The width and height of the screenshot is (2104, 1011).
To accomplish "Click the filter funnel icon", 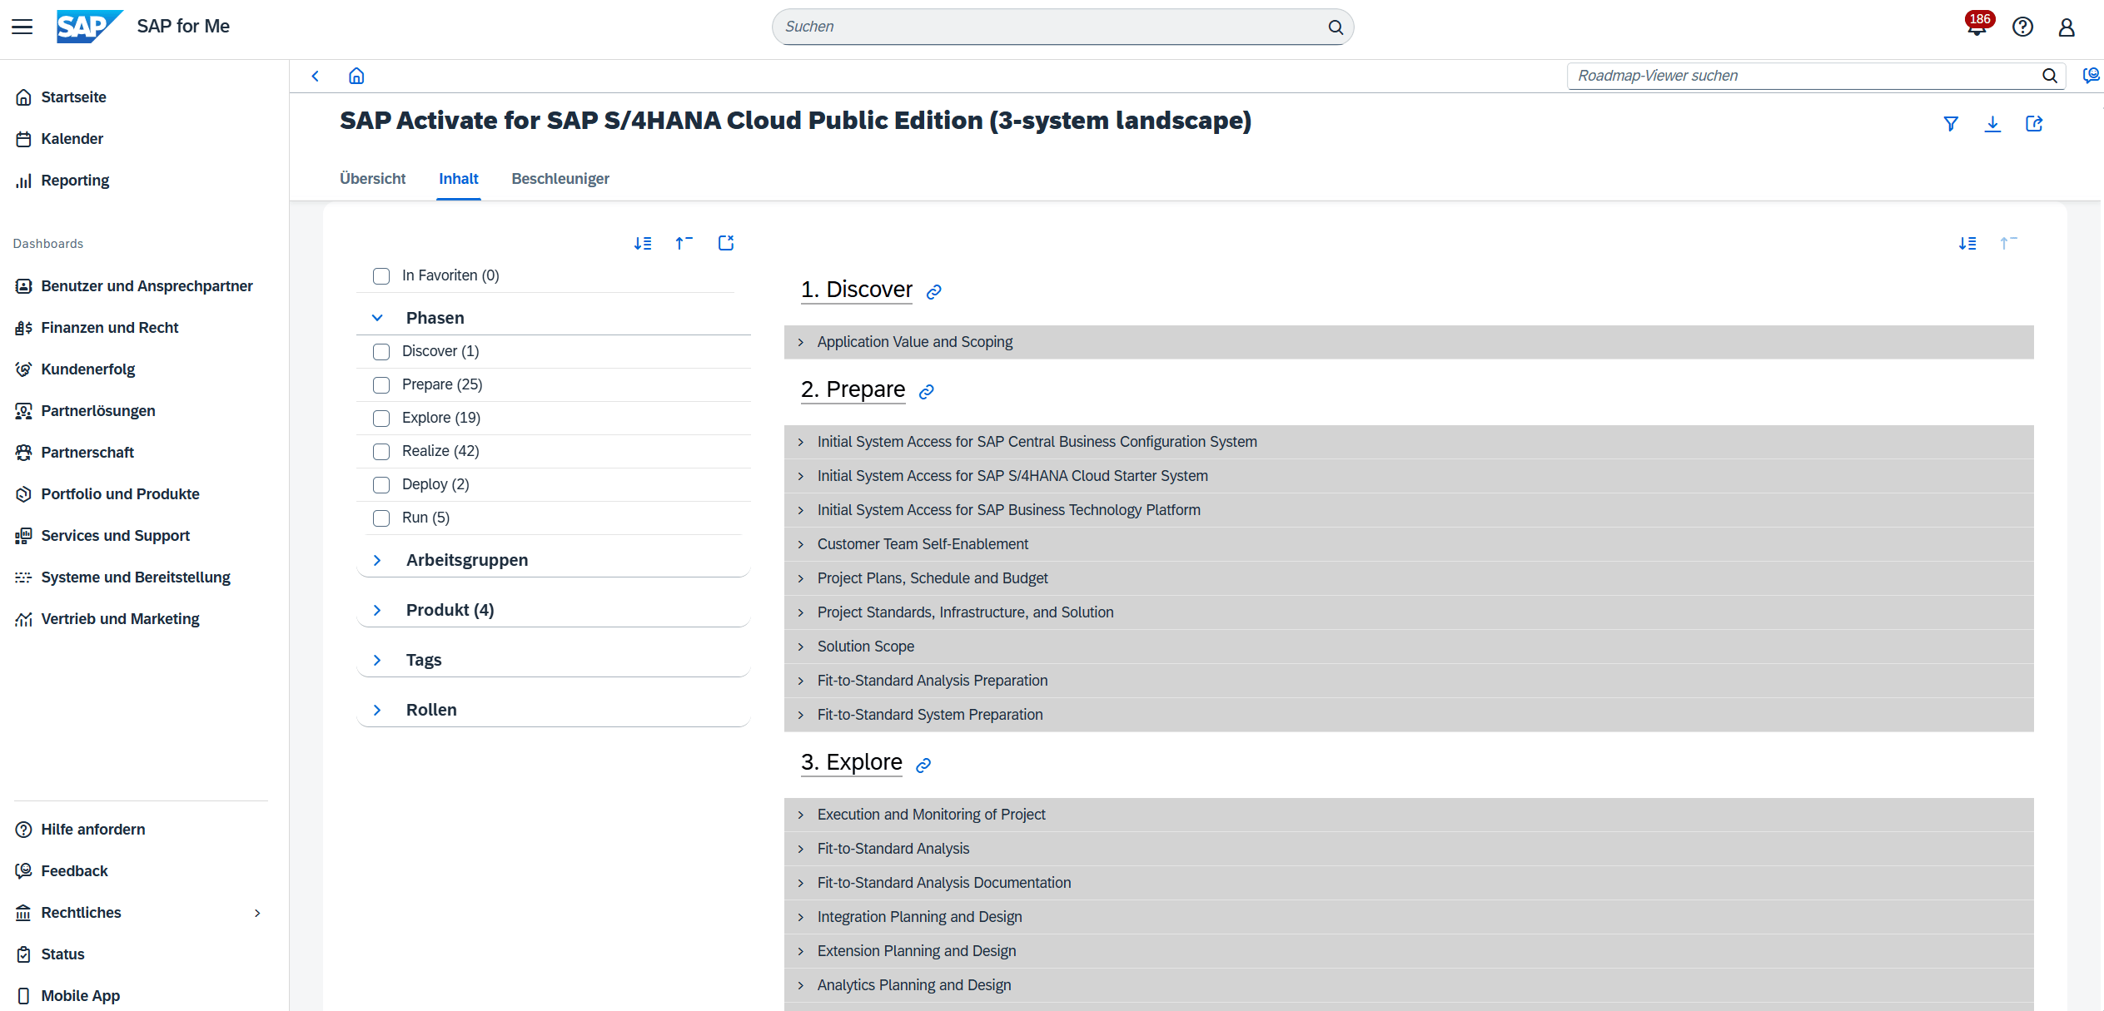I will (1951, 124).
